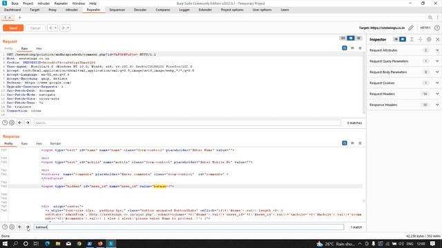This screenshot has height=248, width=442.
Task: Go forward to next request in history
Action: (63, 28)
